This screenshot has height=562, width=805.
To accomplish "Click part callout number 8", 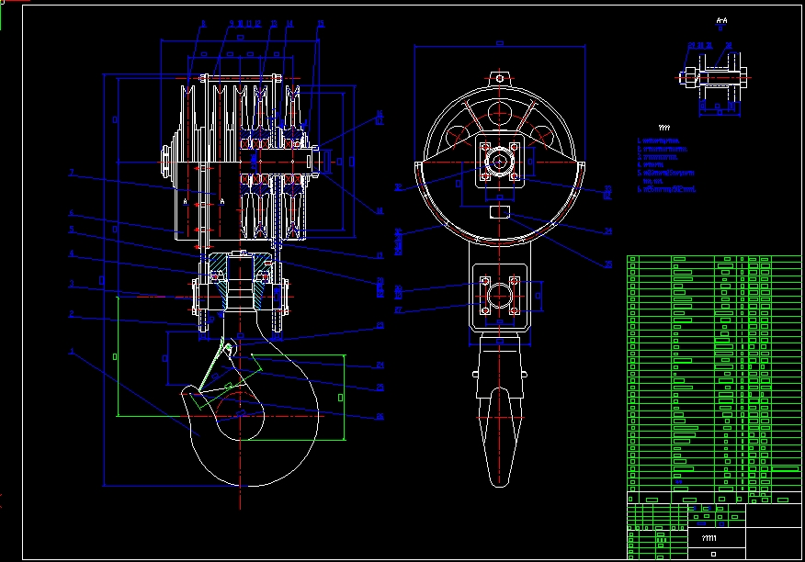I will point(202,24).
